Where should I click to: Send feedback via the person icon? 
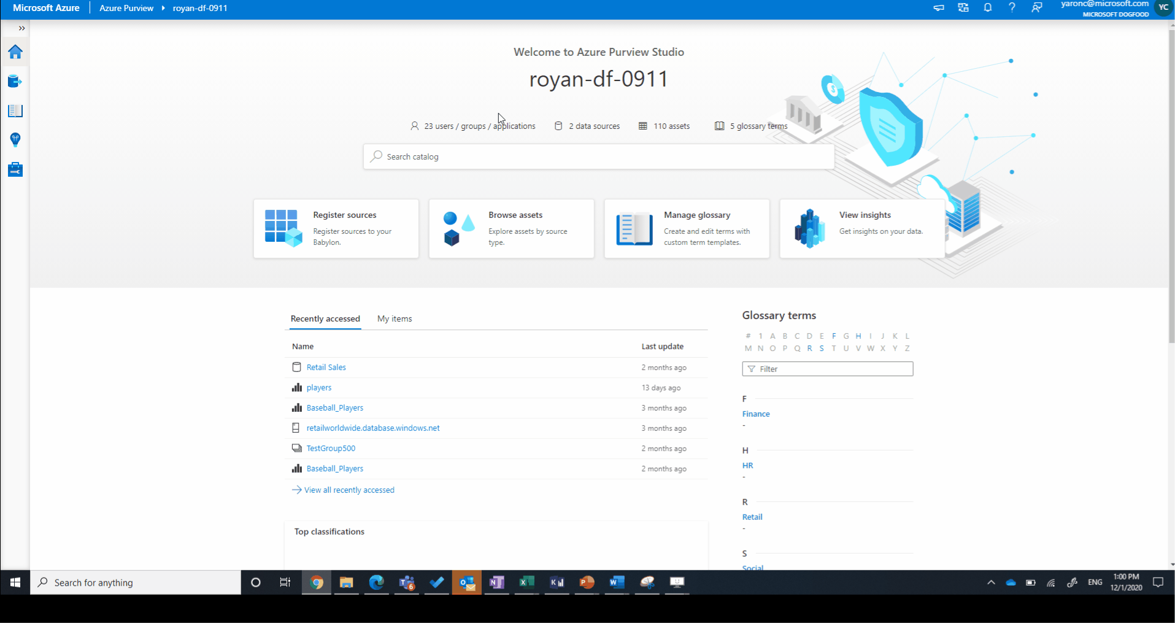click(x=1036, y=8)
